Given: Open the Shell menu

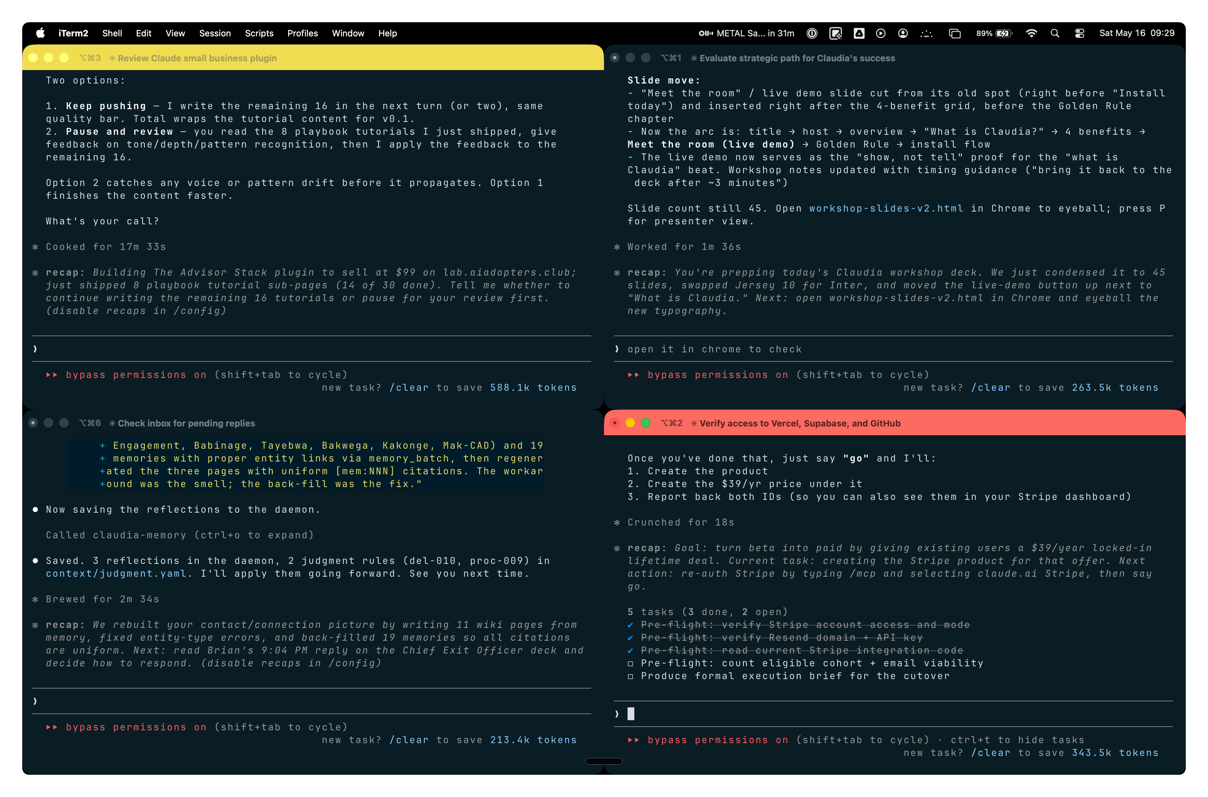Looking at the screenshot, I should 112,33.
